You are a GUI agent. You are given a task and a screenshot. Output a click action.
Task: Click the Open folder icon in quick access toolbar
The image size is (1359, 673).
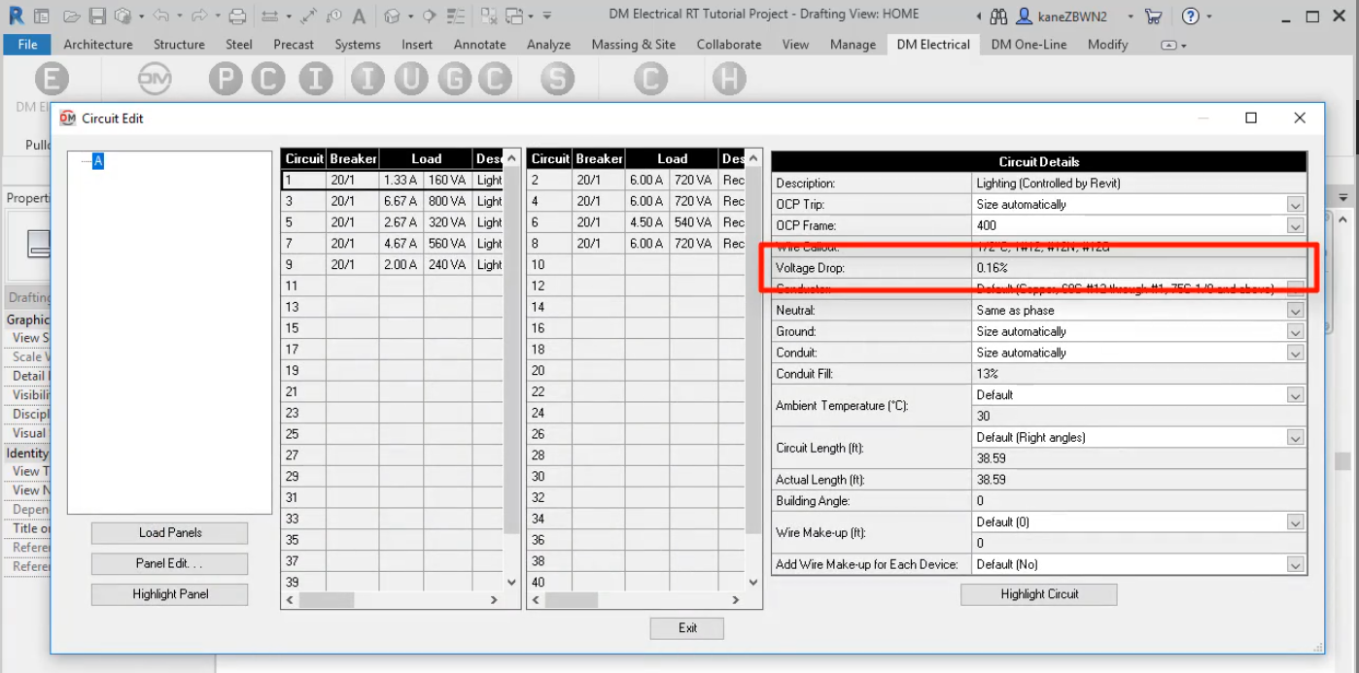71,17
